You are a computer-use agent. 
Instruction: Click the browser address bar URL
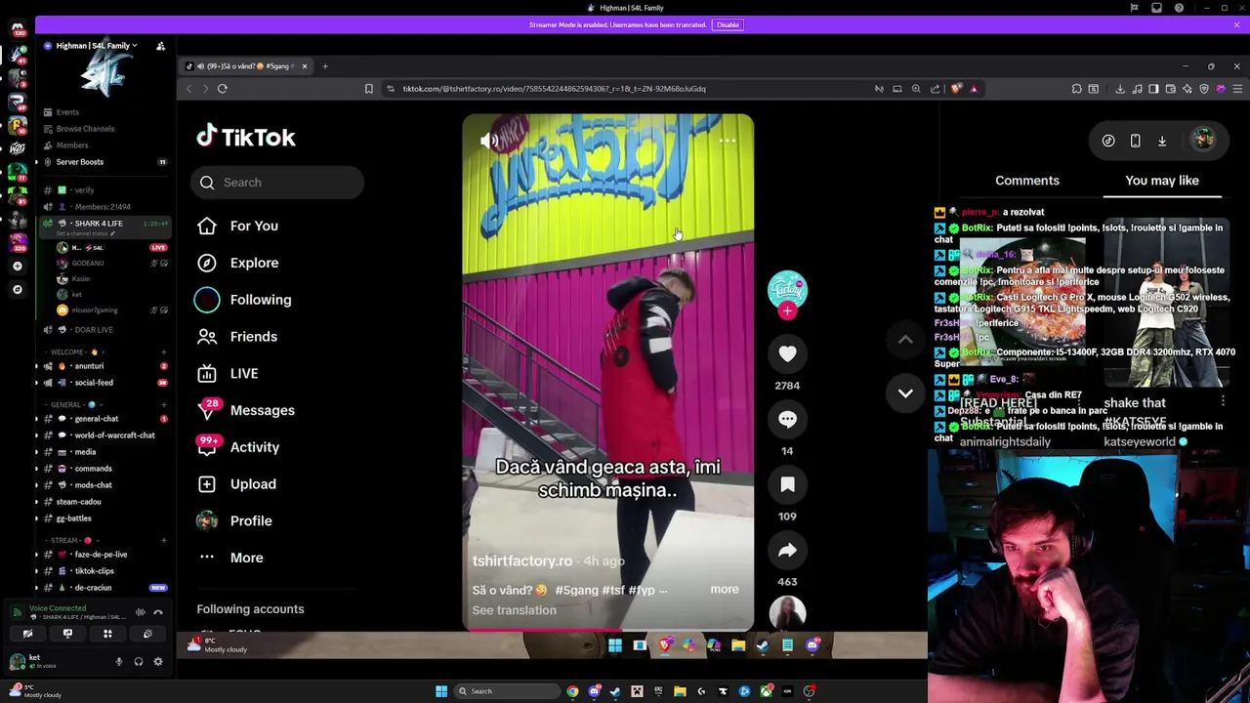554,89
